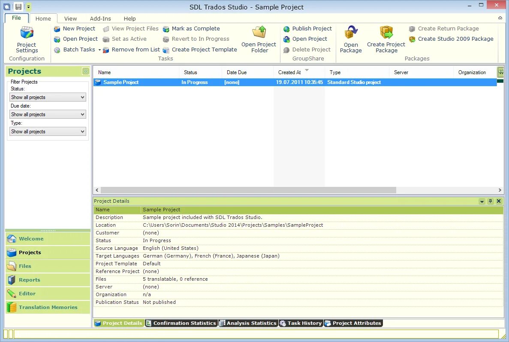This screenshot has width=509, height=342.
Task: Click View Project Files button
Action: click(x=131, y=29)
